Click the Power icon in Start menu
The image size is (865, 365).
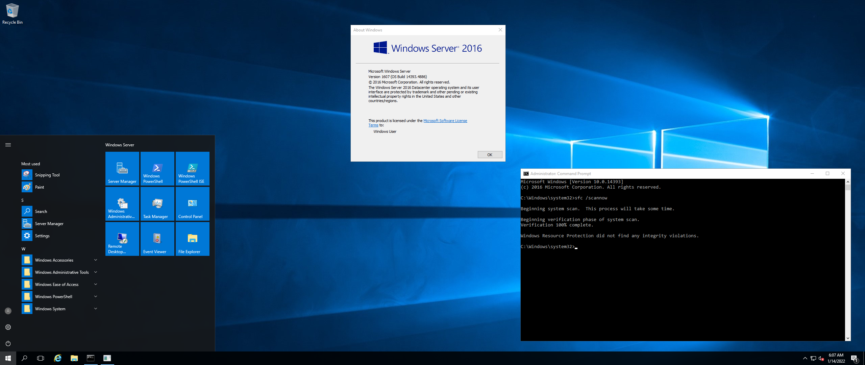[x=8, y=343]
